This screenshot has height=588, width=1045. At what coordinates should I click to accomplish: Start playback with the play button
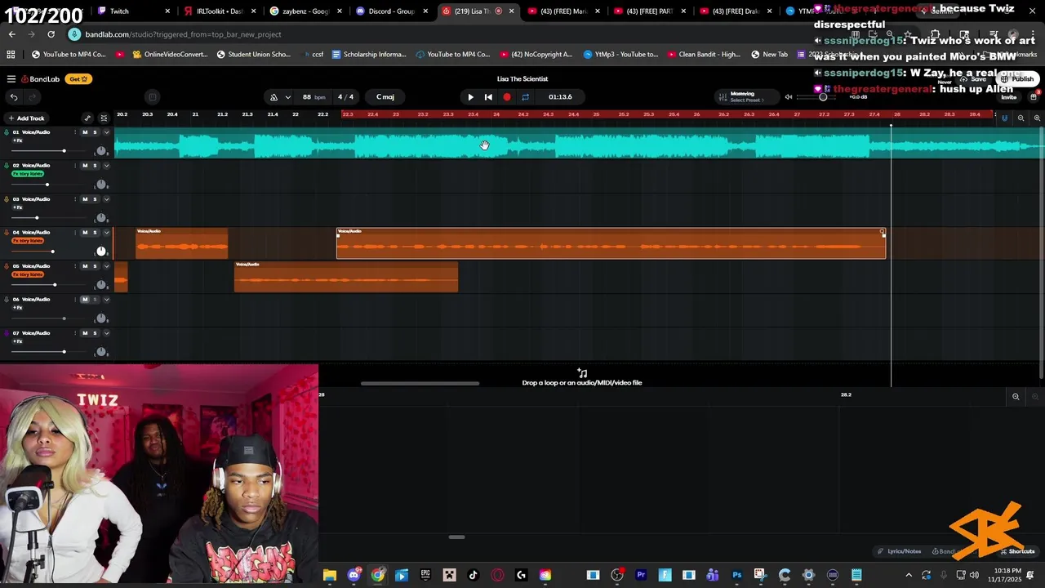(x=470, y=97)
